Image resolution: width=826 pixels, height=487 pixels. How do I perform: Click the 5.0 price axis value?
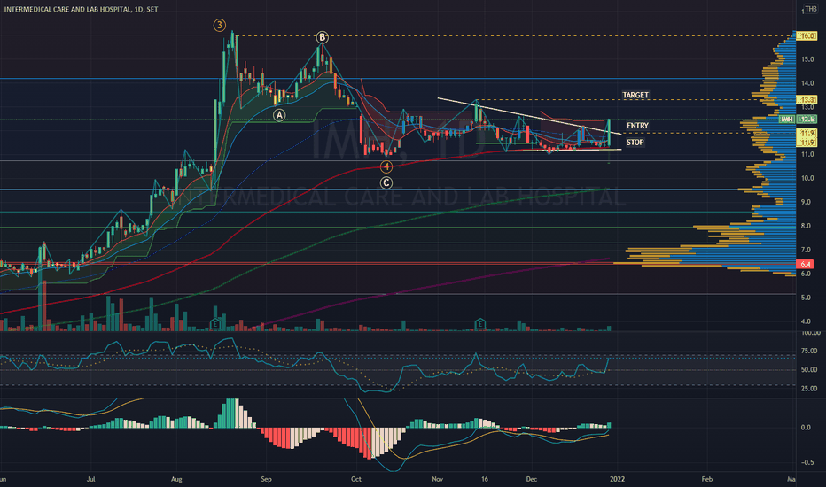[806, 298]
